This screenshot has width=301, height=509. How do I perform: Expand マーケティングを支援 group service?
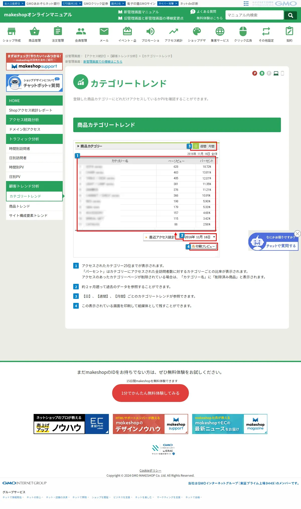click(170, 497)
